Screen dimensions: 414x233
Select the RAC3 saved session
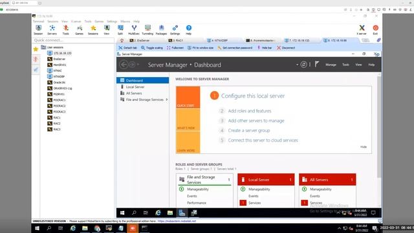click(x=54, y=129)
